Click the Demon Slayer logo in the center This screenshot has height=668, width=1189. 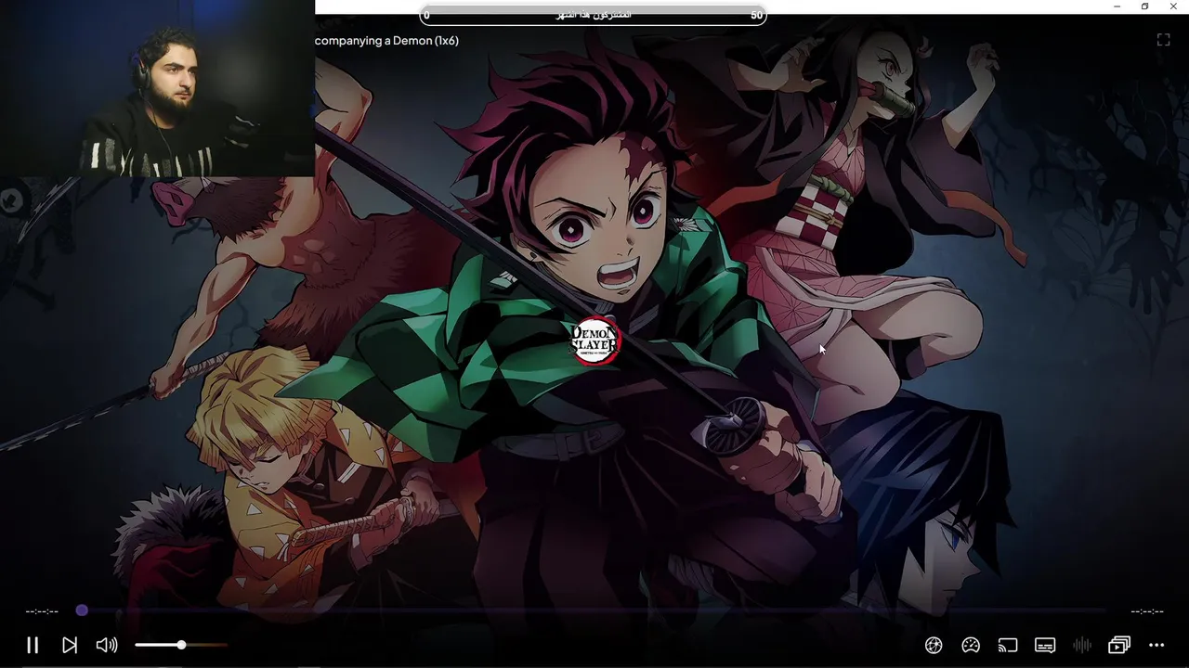click(594, 341)
